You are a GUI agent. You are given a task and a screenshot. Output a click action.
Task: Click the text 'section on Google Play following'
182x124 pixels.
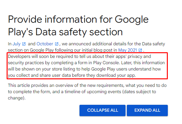[41, 50]
